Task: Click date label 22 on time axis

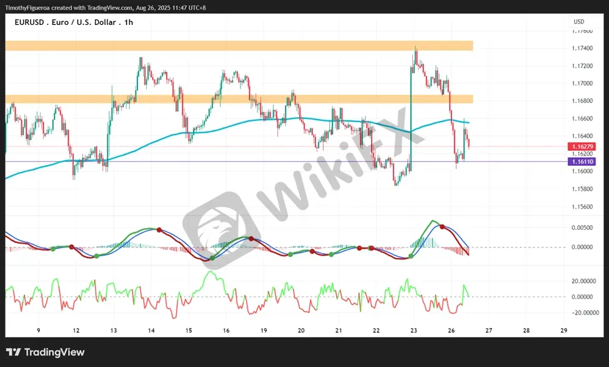Action: [376, 331]
